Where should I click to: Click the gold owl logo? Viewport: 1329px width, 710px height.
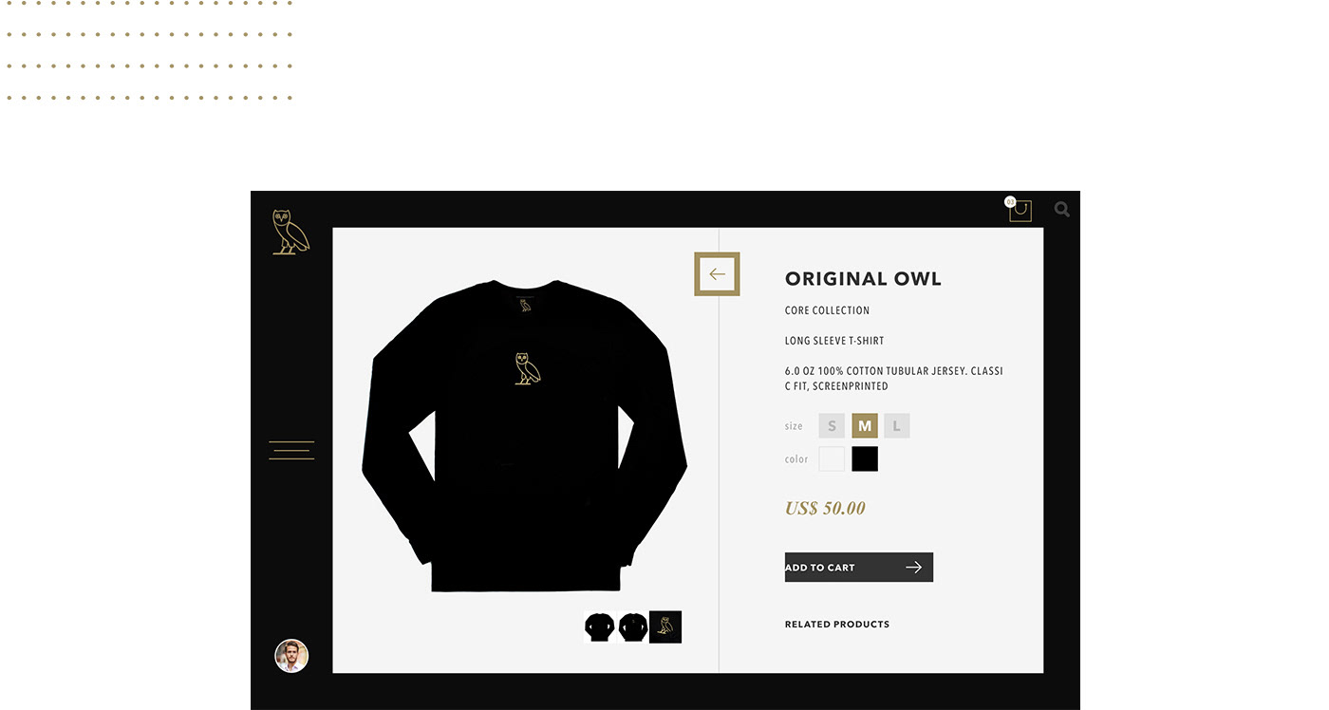290,232
